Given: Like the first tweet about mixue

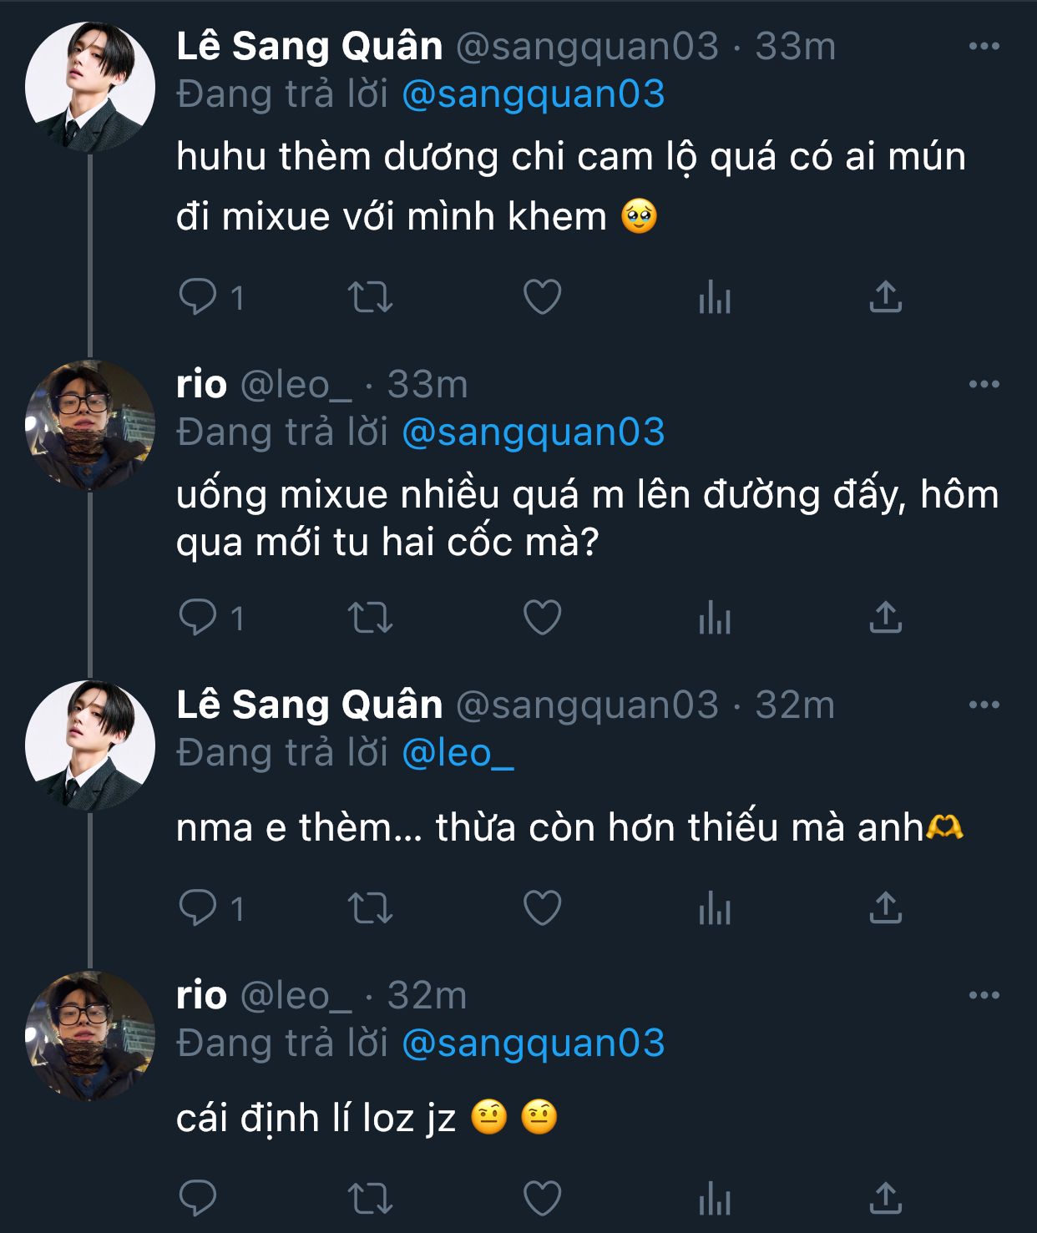Looking at the screenshot, I should point(542,297).
